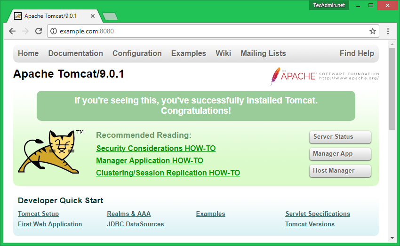
Task: Bookmark this page with the star icon
Action: tap(372, 31)
